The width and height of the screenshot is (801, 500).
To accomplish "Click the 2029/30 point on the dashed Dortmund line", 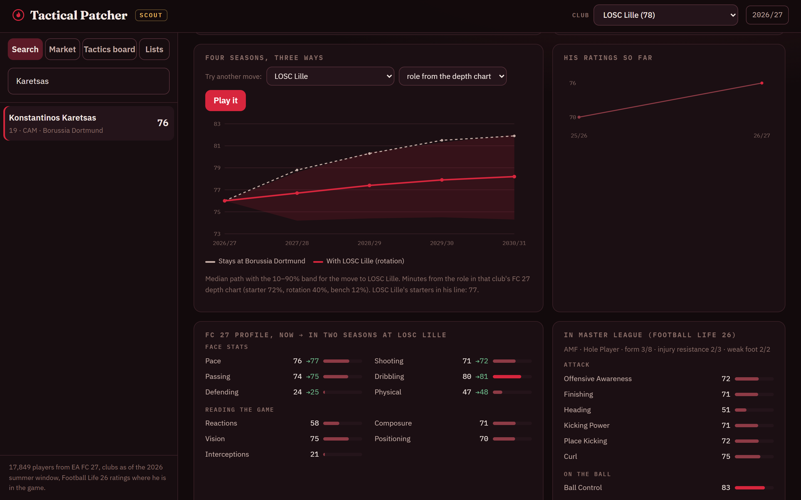I will point(442,140).
